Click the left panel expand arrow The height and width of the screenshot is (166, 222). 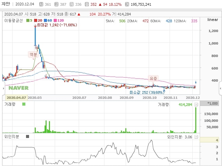coord(3,88)
